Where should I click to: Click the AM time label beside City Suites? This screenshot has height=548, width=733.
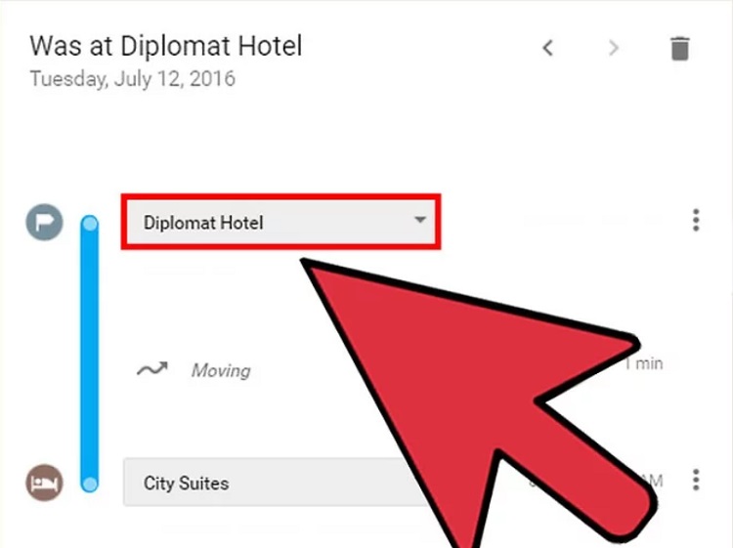point(652,481)
